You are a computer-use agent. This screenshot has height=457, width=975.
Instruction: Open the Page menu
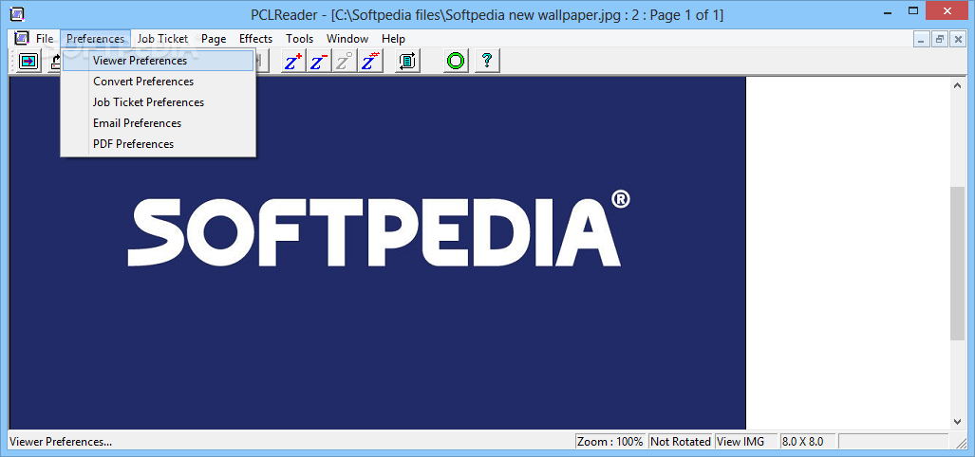click(214, 39)
